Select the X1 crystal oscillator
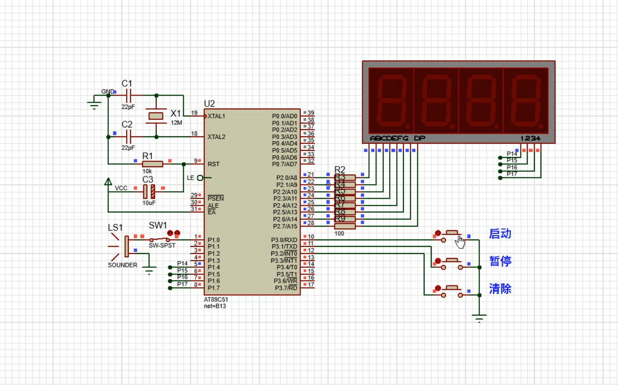Screen dimensions: 618x385 click(x=156, y=116)
